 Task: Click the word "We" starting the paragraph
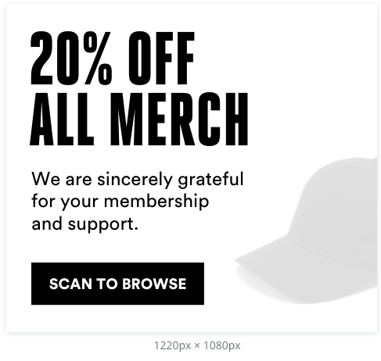click(45, 179)
